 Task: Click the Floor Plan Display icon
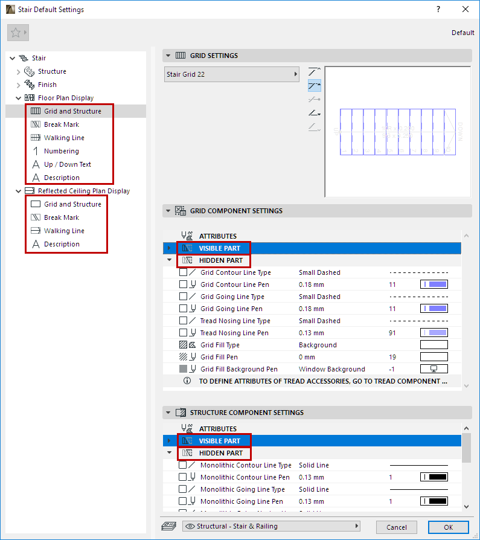(30, 98)
